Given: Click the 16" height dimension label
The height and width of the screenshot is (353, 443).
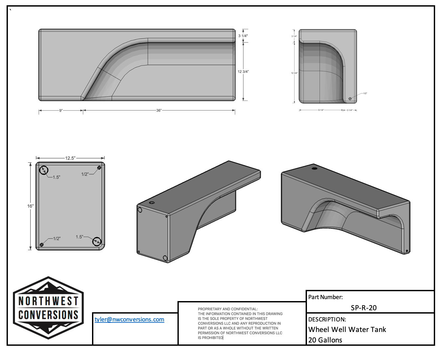Looking at the screenshot, I should [x=31, y=206].
